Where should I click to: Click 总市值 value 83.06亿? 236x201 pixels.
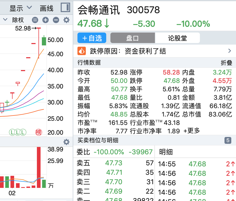click(x=220, y=114)
